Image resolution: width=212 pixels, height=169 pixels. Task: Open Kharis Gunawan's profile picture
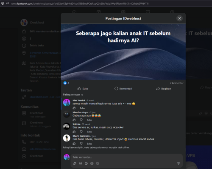point(67,138)
